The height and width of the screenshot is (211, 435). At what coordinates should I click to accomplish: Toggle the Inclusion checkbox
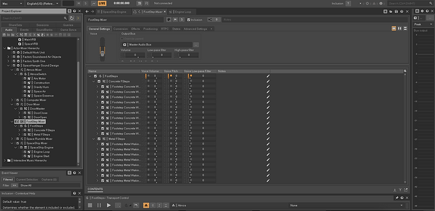click(x=189, y=19)
